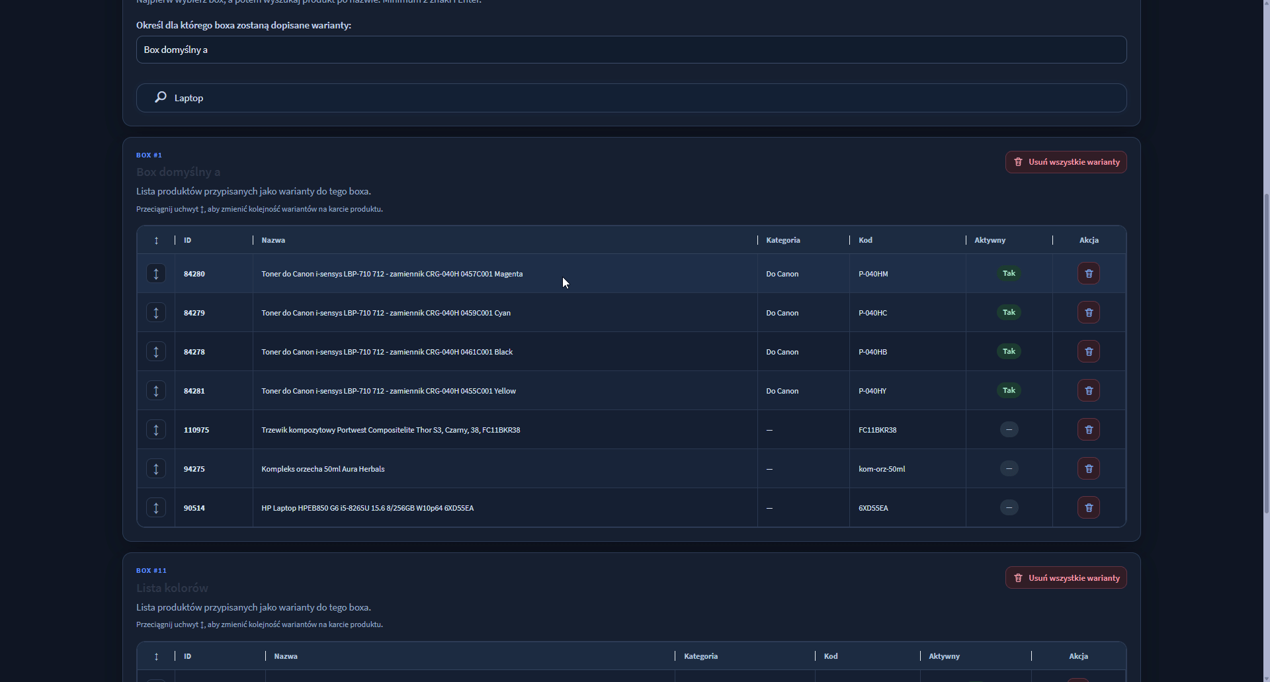The width and height of the screenshot is (1270, 682).
Task: Grab reorder handle for row 110975
Action: [156, 429]
